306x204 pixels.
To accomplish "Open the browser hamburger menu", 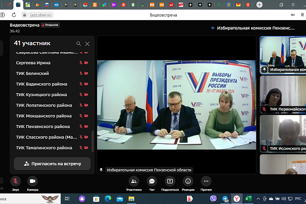I will pos(293,5).
